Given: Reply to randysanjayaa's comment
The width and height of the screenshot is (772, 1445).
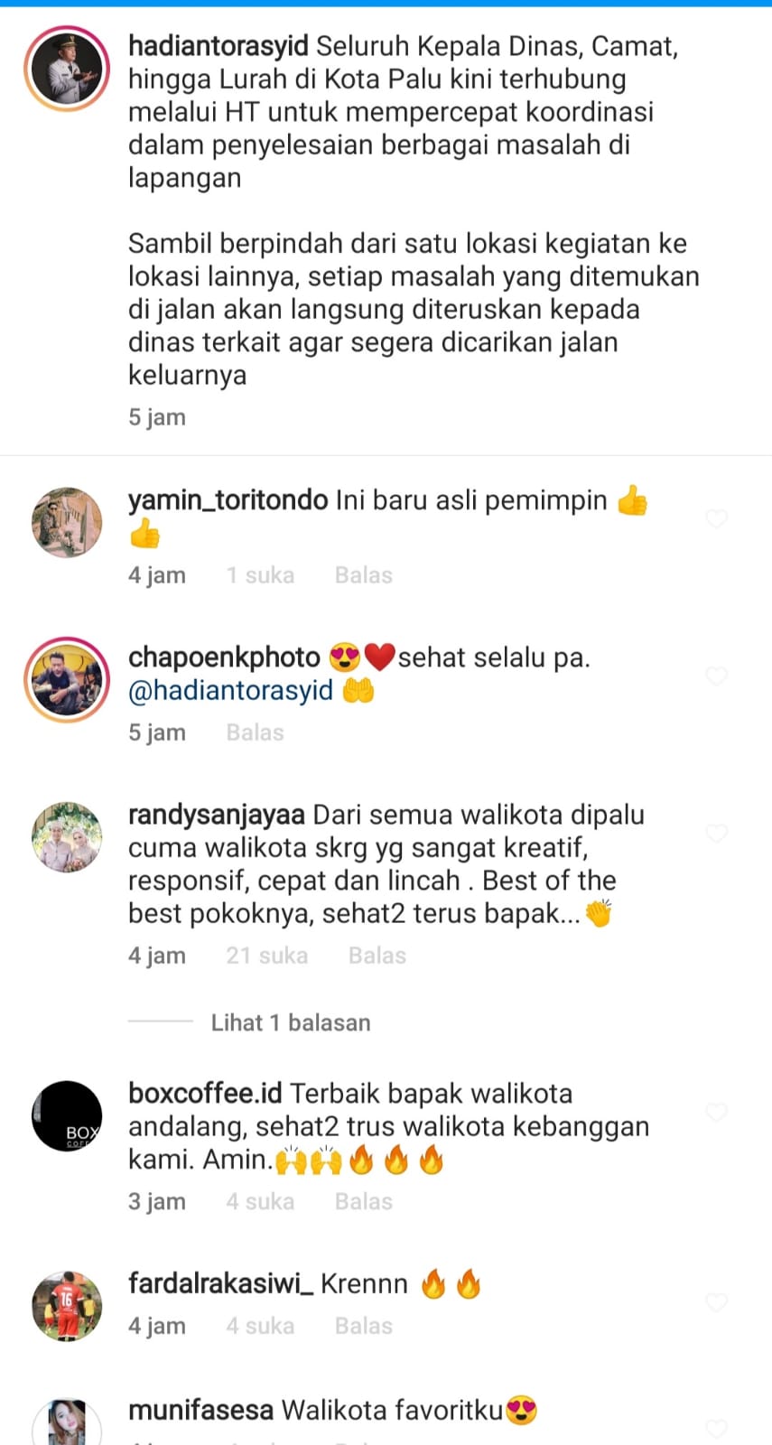Looking at the screenshot, I should pos(377,956).
